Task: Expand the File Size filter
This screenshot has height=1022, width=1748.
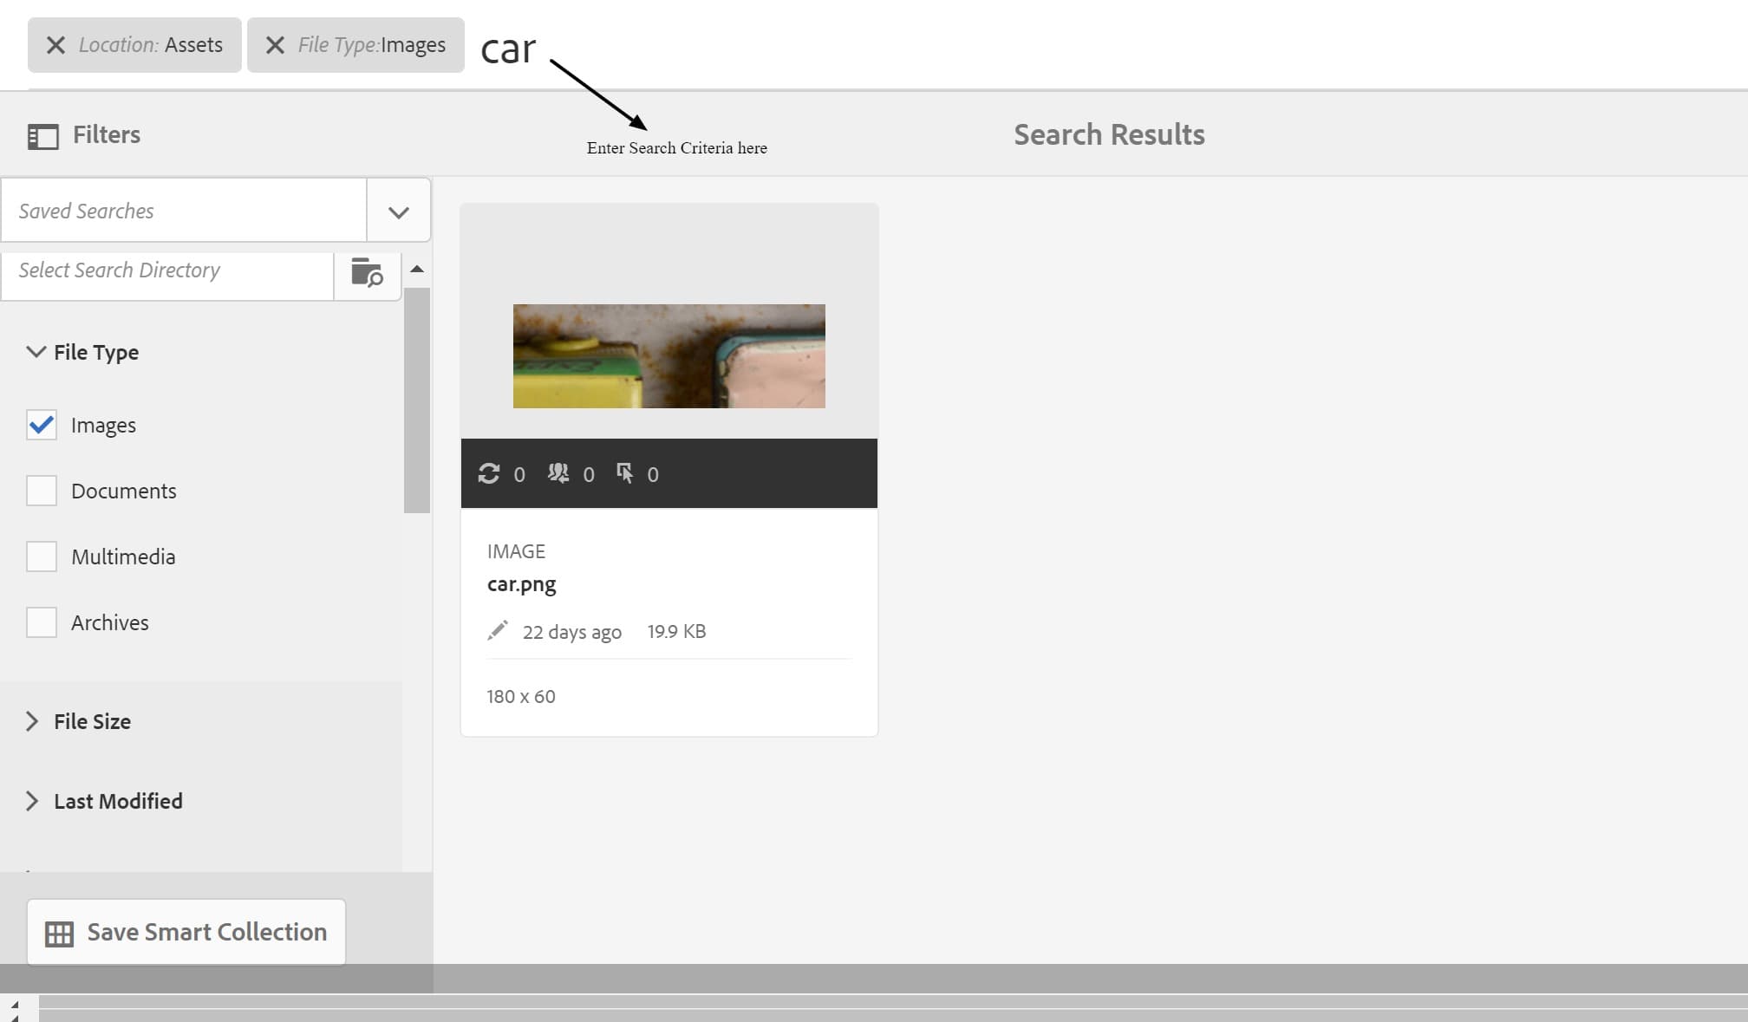Action: [32, 721]
